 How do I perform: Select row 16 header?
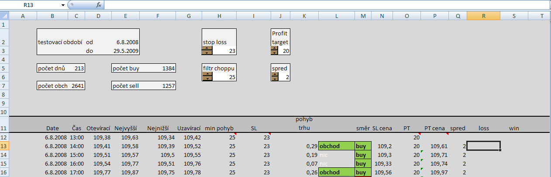point(4,172)
